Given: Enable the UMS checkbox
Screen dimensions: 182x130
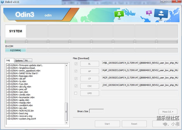Looking at the screenshot, I should click(x=76, y=93).
